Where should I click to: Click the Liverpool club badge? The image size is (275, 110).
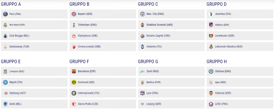pyautogui.click(x=5, y=71)
